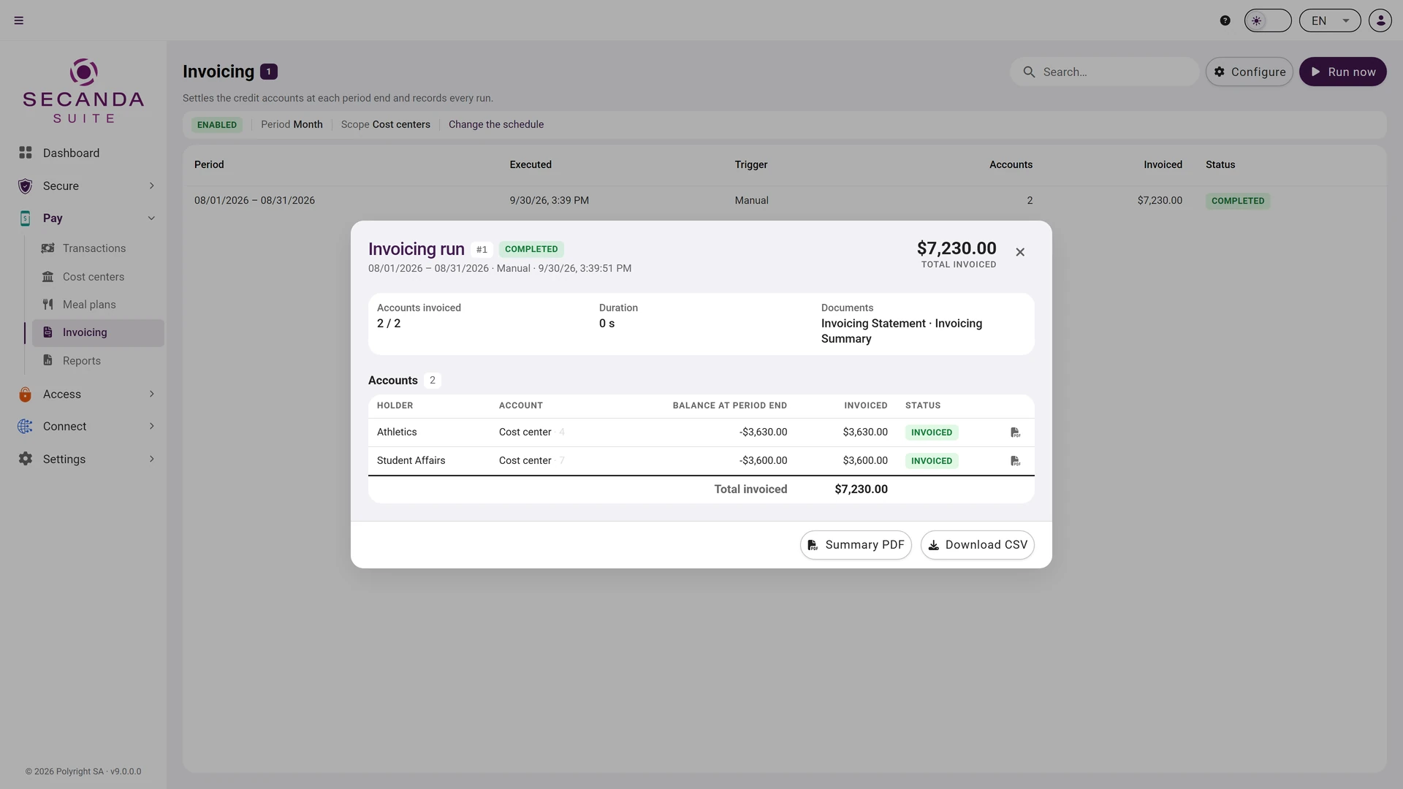The height and width of the screenshot is (789, 1403).
Task: Start a run with Run now
Action: point(1342,72)
